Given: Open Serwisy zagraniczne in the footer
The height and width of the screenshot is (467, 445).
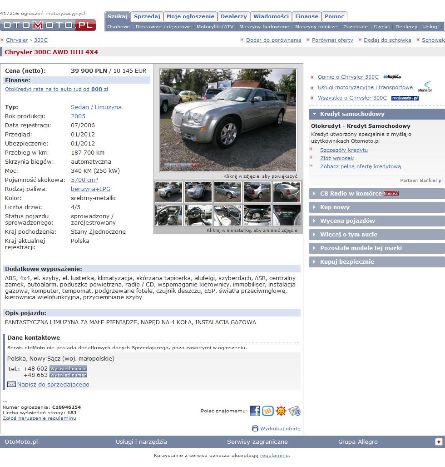Looking at the screenshot, I should coord(257,442).
